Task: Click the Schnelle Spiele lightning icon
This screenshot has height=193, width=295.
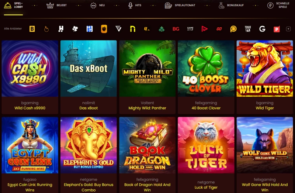Action: (x=270, y=6)
